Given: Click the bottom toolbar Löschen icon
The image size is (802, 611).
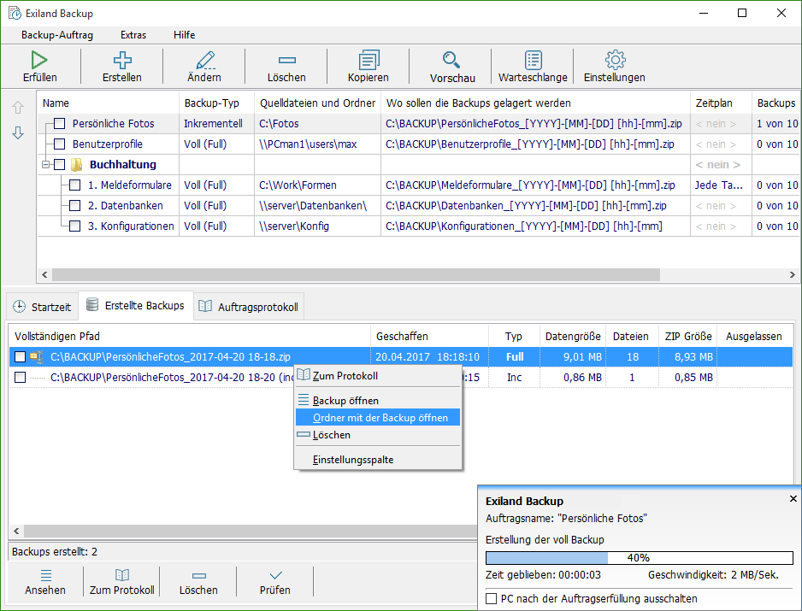Looking at the screenshot, I should point(199,576).
